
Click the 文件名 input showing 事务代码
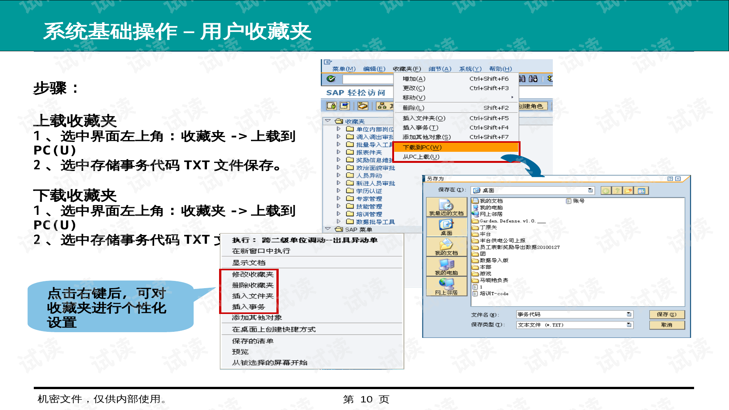click(570, 314)
